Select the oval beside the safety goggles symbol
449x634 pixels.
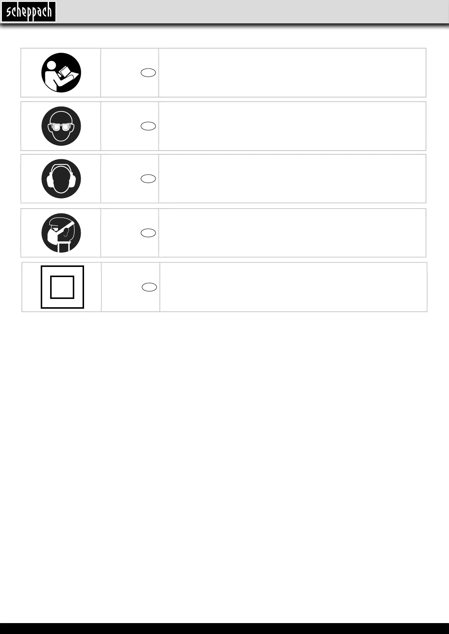[x=148, y=126]
